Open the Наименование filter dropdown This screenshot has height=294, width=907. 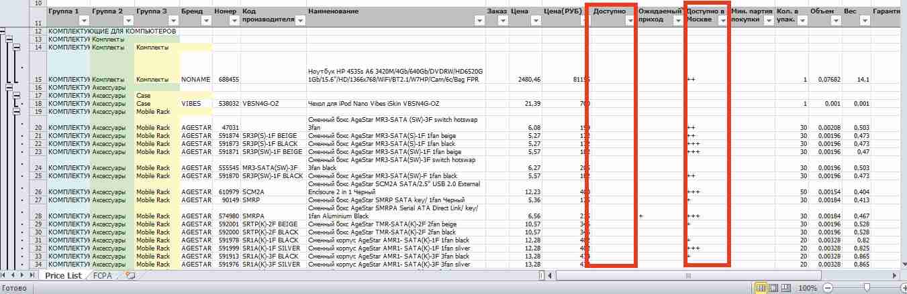(479, 21)
